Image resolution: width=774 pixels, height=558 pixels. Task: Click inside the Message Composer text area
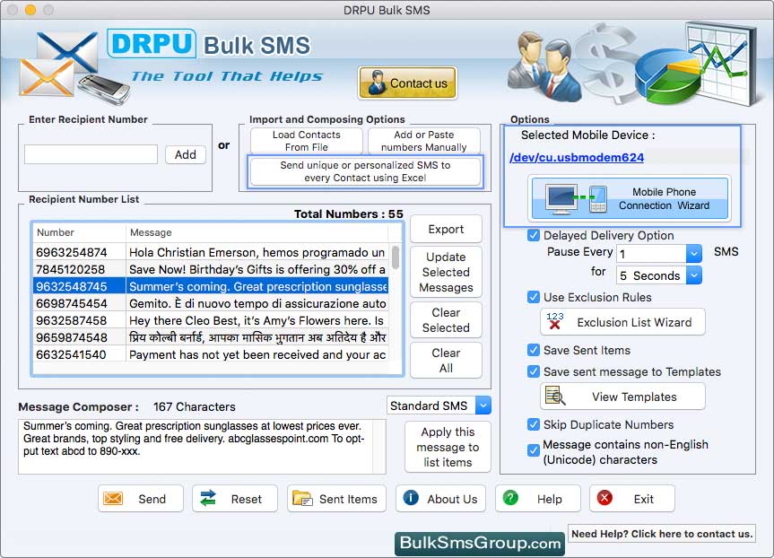click(202, 447)
